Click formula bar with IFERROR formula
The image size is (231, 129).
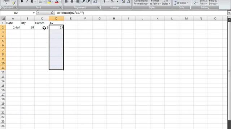click(x=141, y=13)
